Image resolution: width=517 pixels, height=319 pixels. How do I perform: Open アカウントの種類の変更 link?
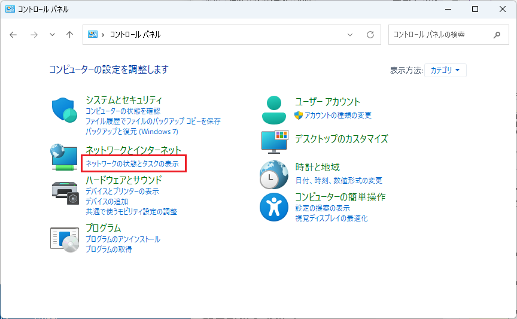338,115
